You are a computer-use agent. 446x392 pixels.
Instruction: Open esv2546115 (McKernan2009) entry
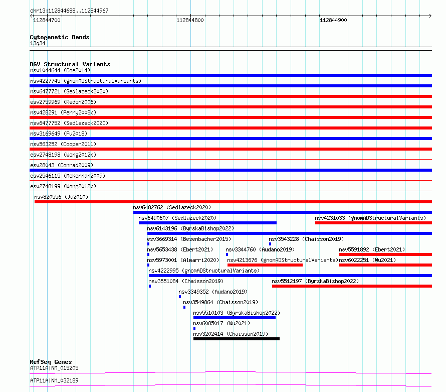68,176
